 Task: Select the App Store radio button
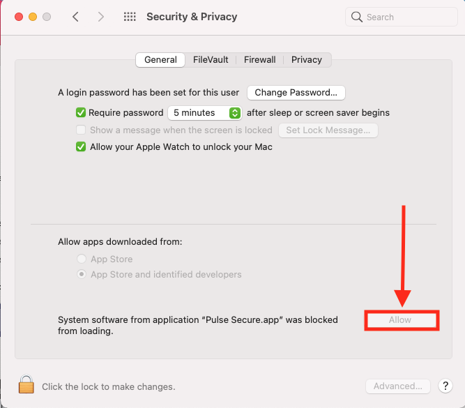pos(82,259)
